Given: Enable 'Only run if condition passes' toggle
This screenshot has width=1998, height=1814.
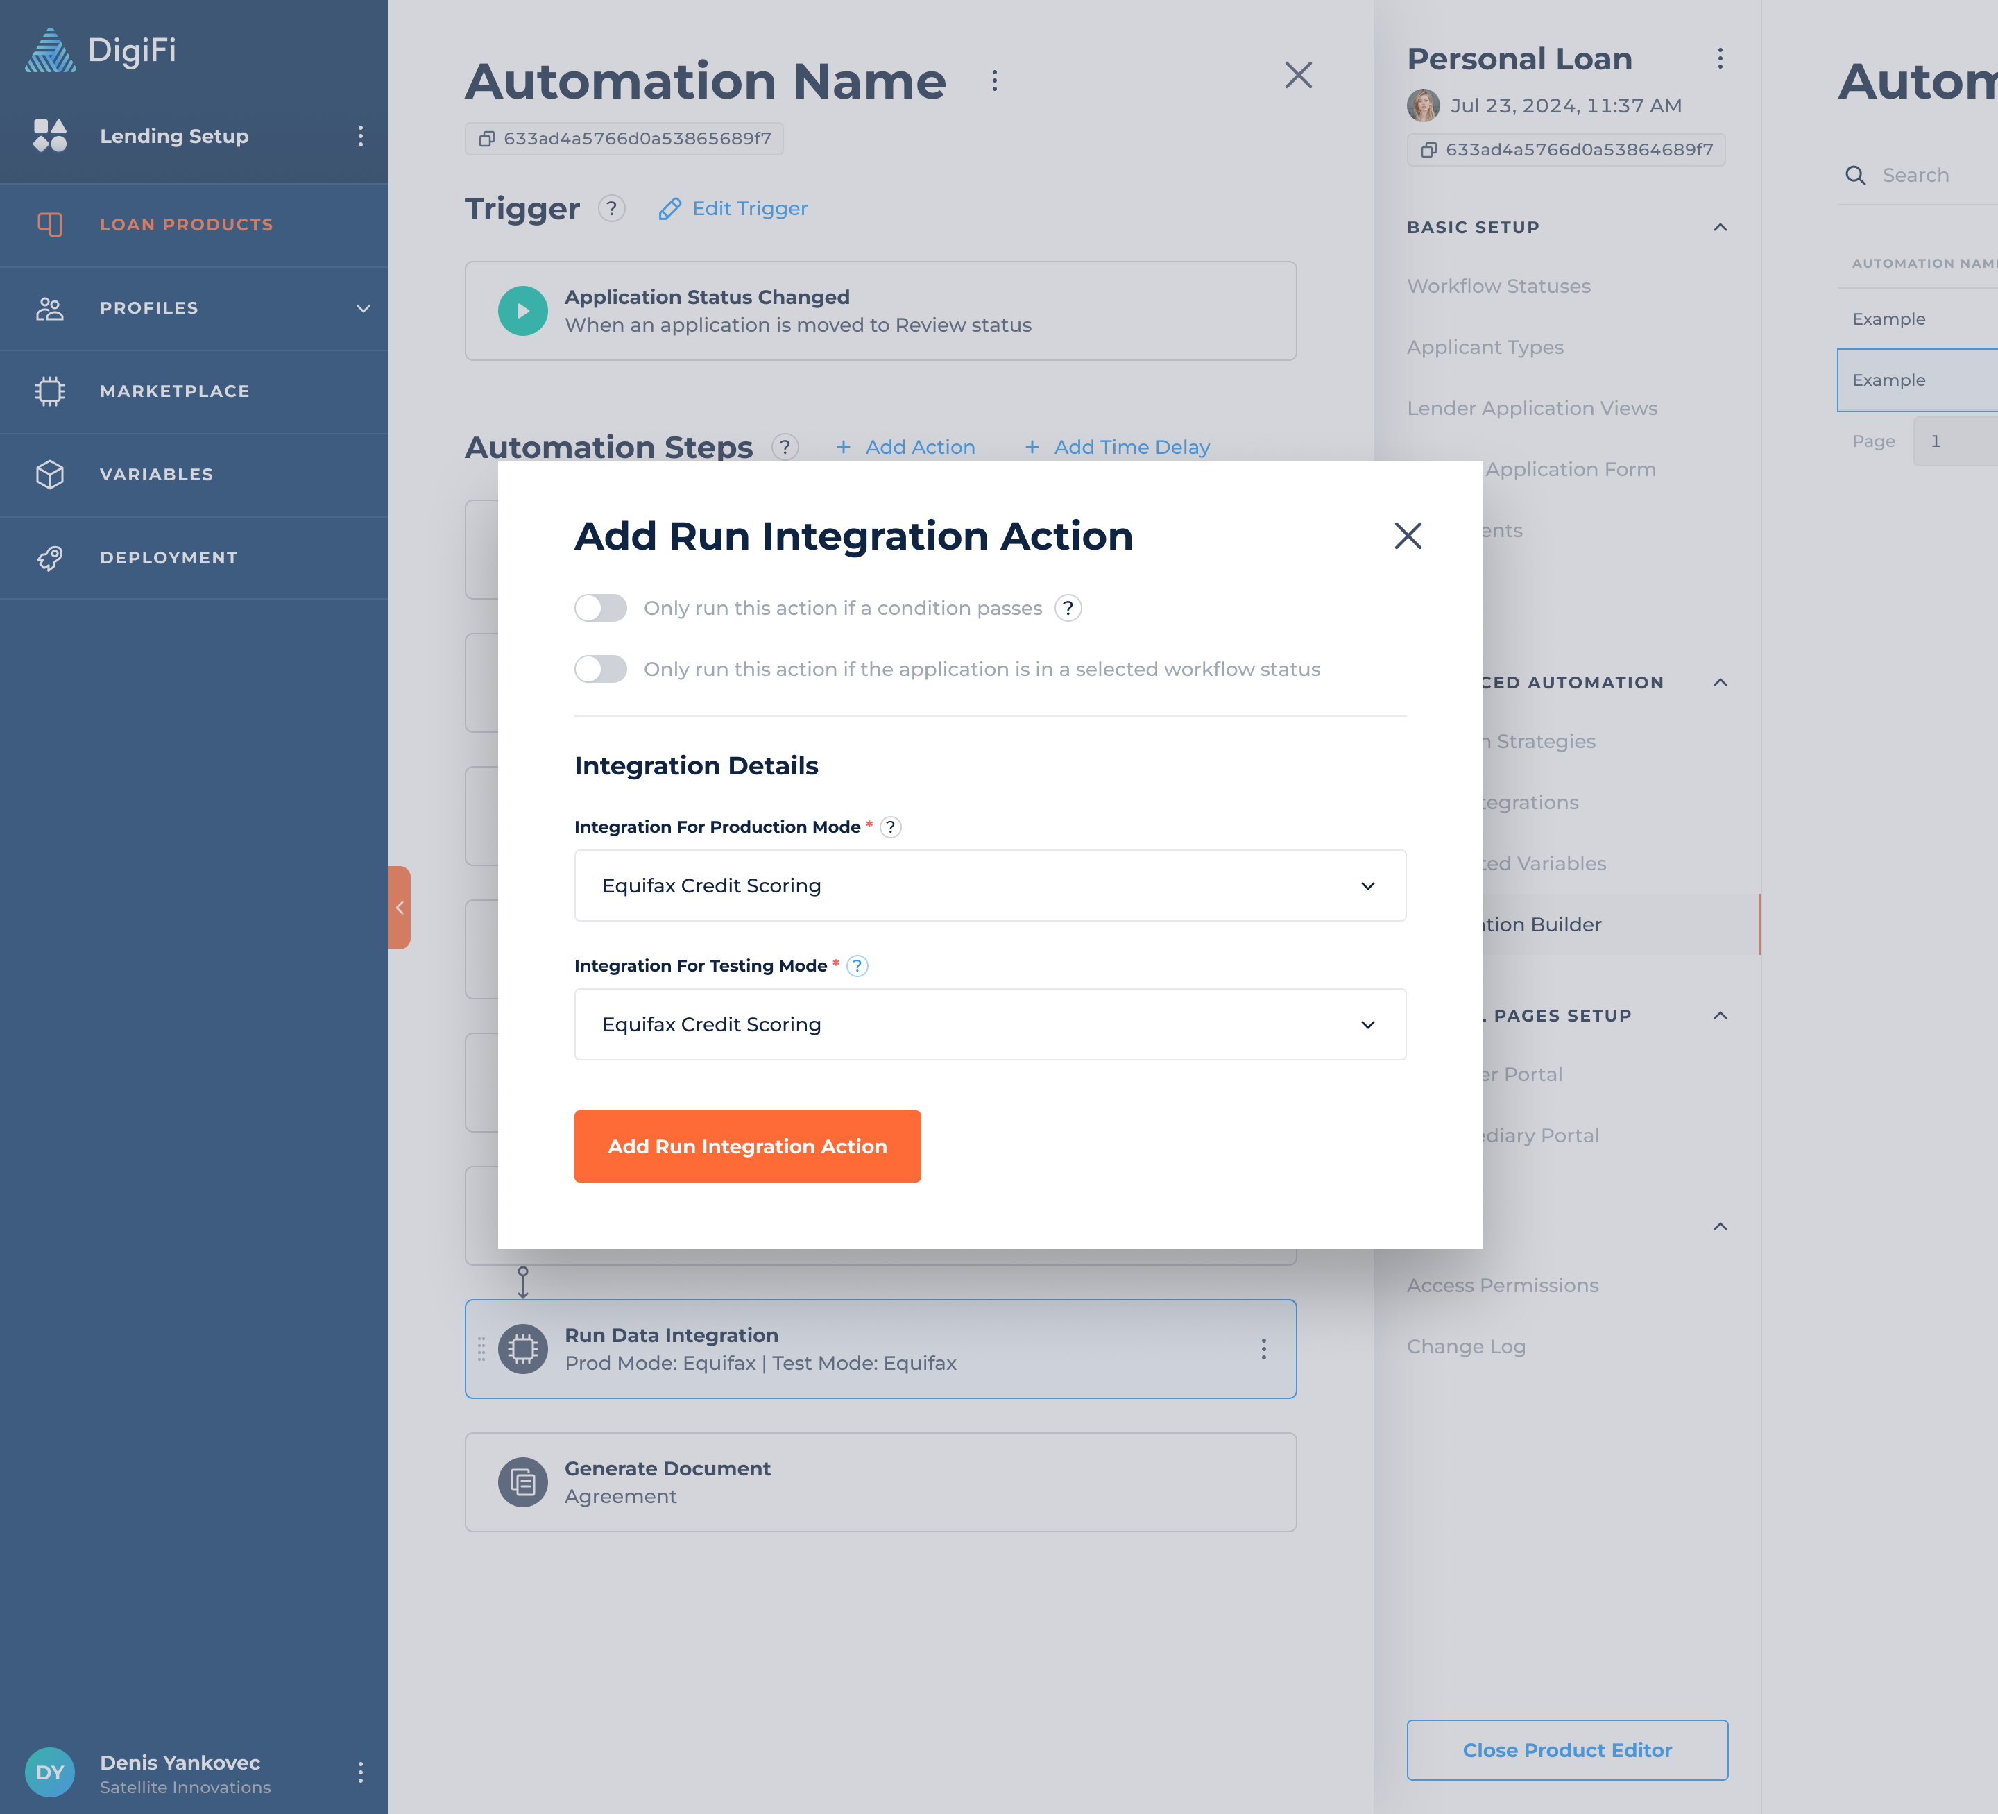Looking at the screenshot, I should pyautogui.click(x=601, y=608).
